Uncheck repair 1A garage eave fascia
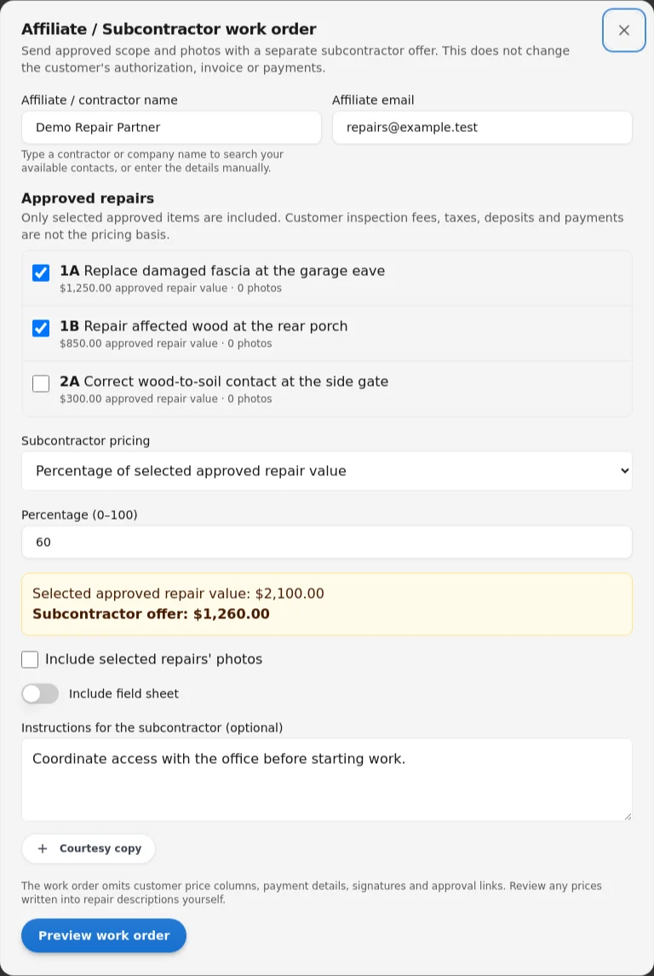The image size is (654, 976). 41,273
